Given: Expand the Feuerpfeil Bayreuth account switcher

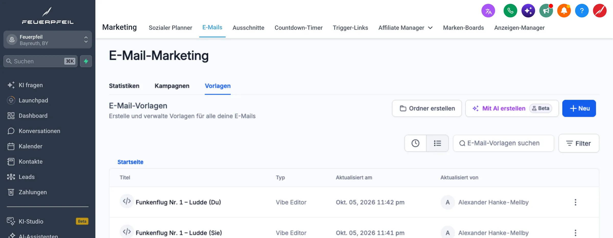Looking at the screenshot, I should click(x=48, y=40).
